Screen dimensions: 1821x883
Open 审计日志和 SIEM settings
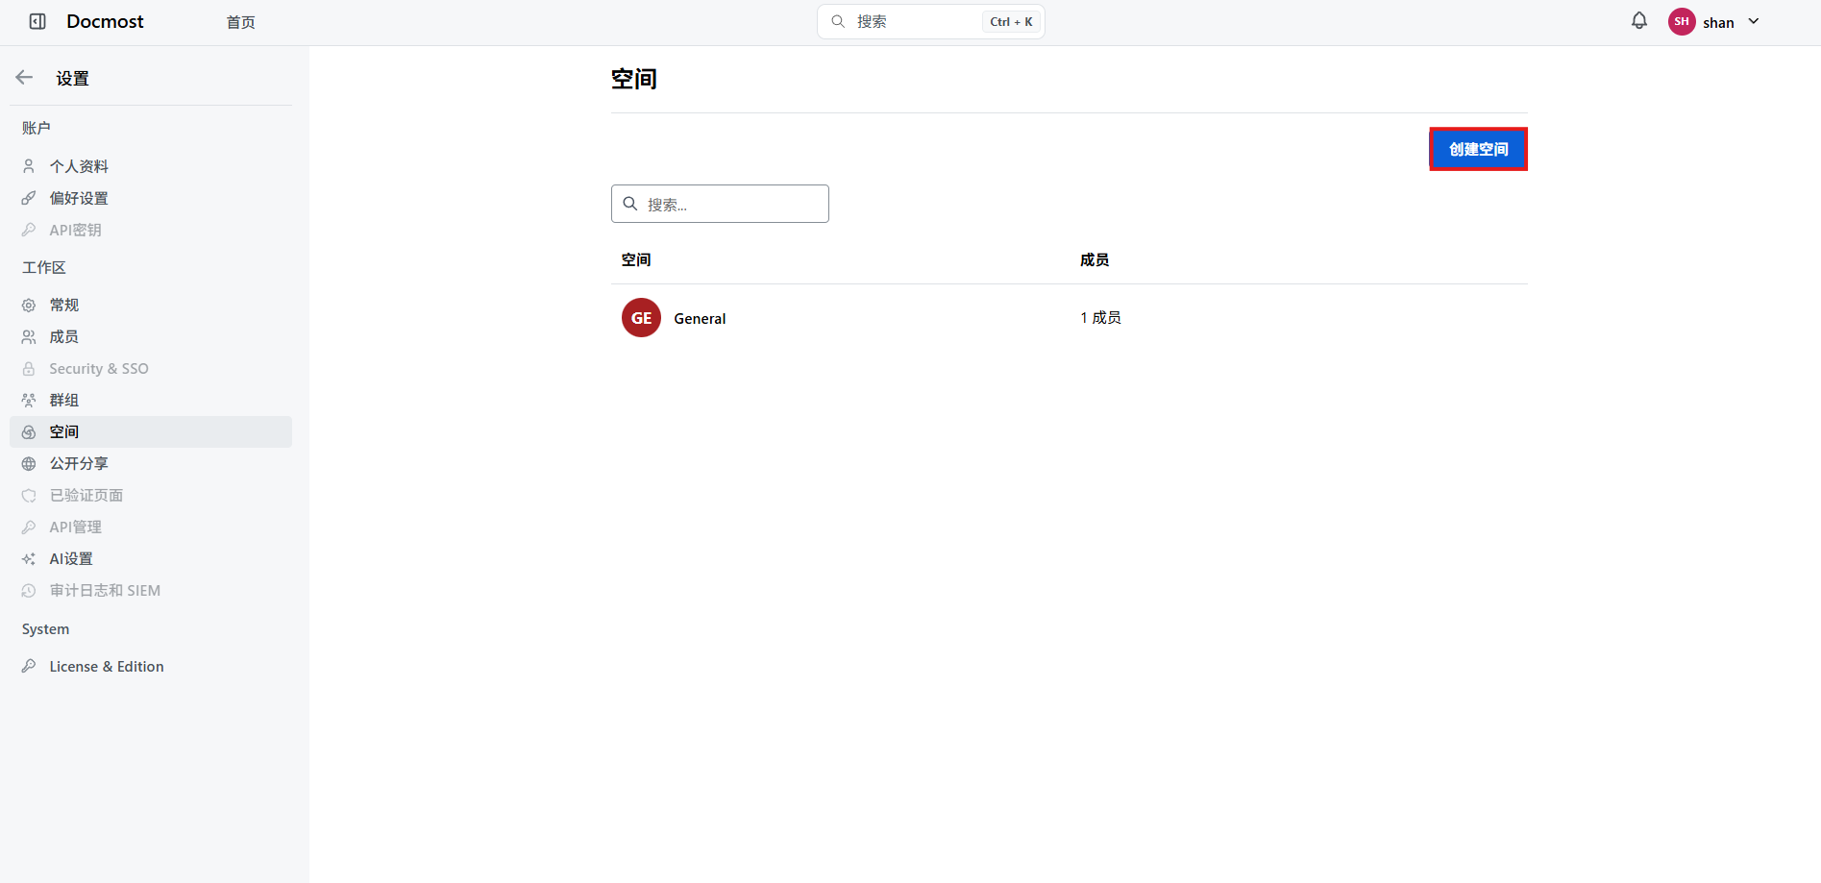click(151, 590)
